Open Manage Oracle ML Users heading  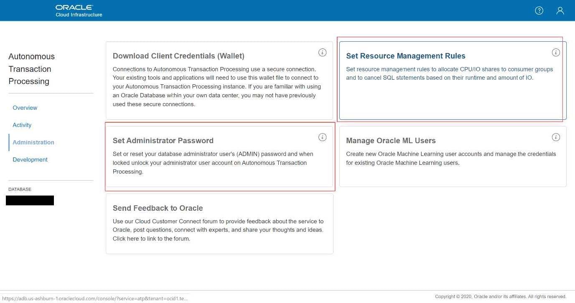[x=391, y=141]
